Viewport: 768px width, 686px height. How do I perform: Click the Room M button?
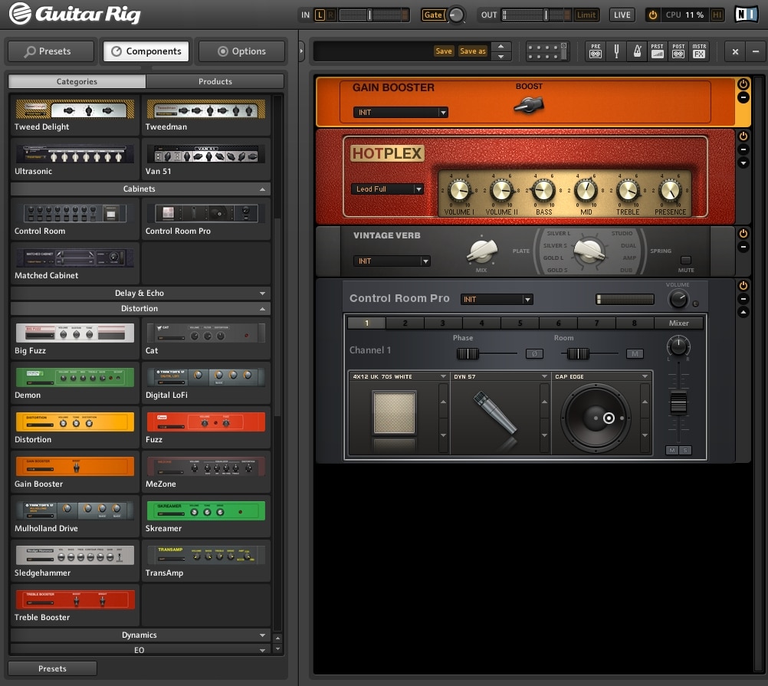point(635,353)
